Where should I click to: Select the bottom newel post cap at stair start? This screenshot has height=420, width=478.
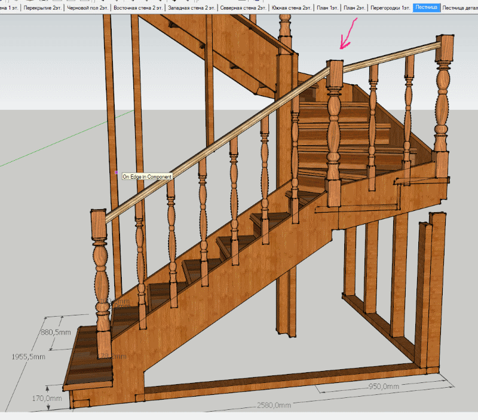[x=99, y=223]
